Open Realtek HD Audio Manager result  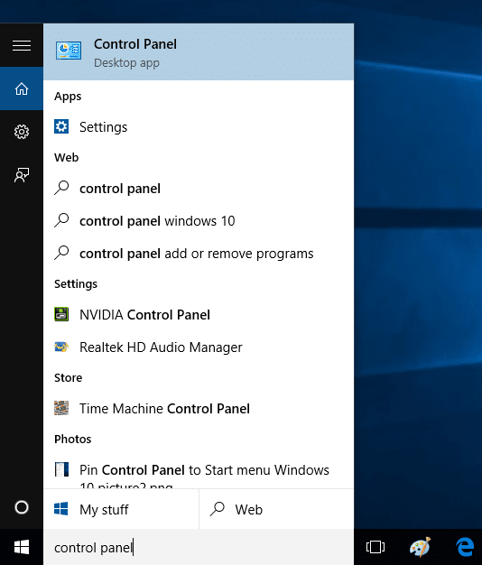(199, 347)
